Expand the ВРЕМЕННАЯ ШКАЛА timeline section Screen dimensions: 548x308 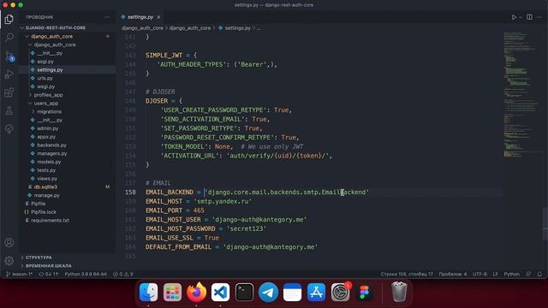coord(48,266)
